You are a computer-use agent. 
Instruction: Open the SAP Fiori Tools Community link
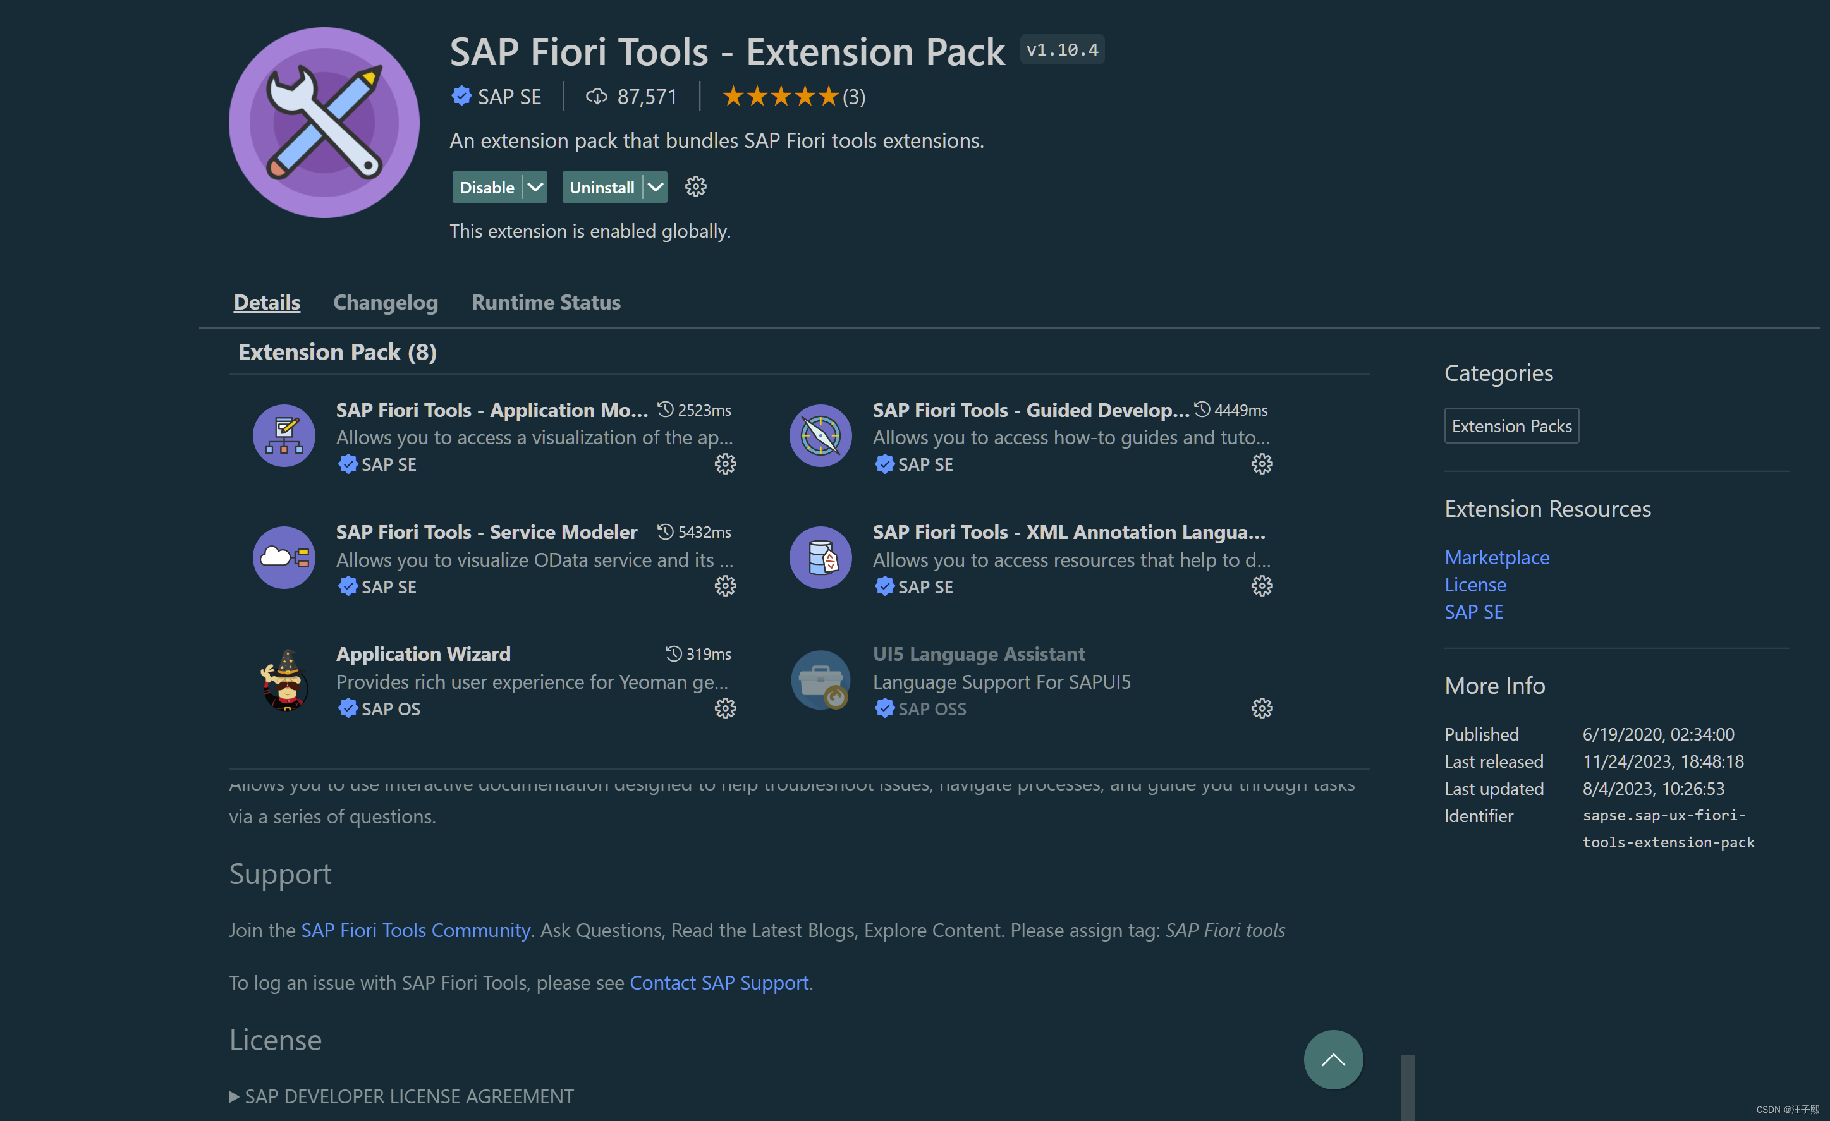(x=415, y=930)
